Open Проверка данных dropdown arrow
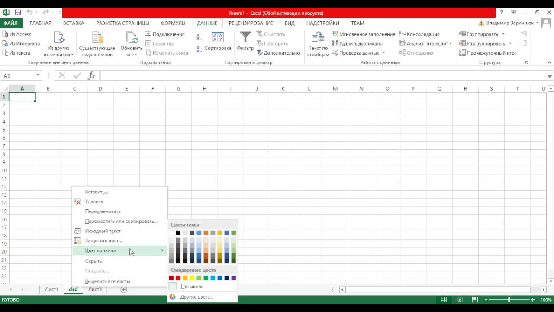Image resolution: width=554 pixels, height=312 pixels. pos(383,53)
